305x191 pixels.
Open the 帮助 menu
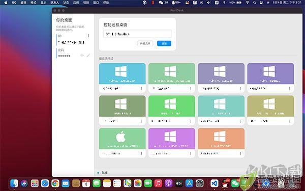(x=106, y=3)
